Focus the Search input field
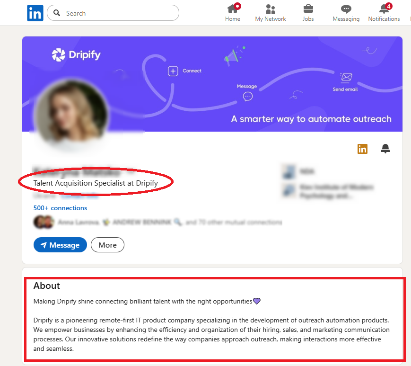 point(113,13)
